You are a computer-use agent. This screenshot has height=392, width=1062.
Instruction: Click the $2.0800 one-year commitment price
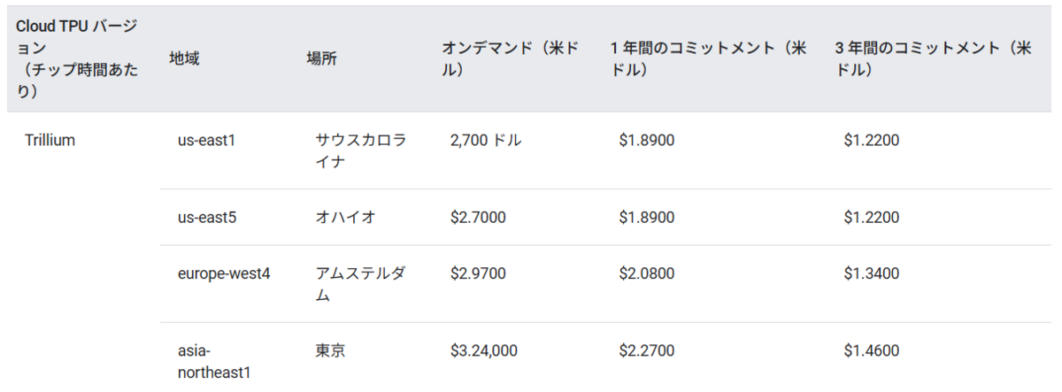[647, 273]
